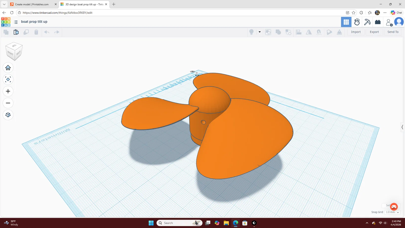Open the design list menu icon
405x228 pixels.
pyautogui.click(x=16, y=22)
